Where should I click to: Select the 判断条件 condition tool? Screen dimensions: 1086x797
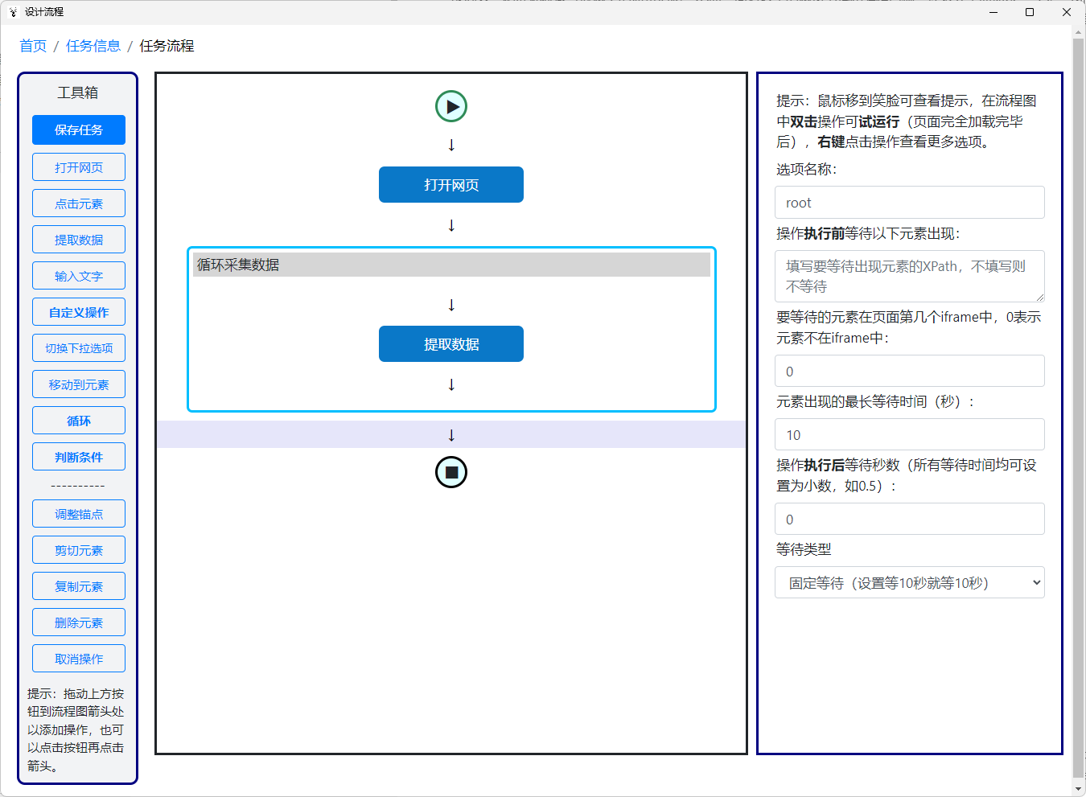click(78, 456)
